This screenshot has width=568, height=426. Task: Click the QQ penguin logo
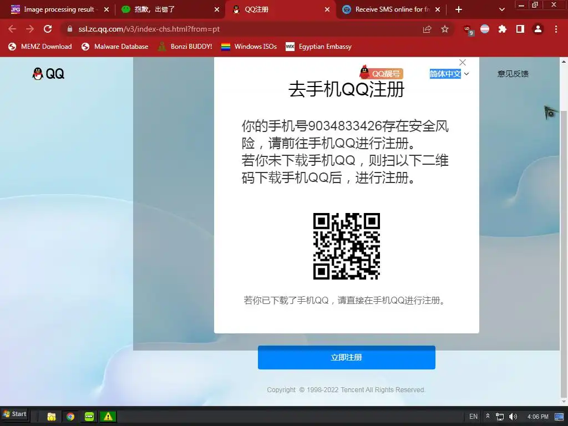point(48,74)
